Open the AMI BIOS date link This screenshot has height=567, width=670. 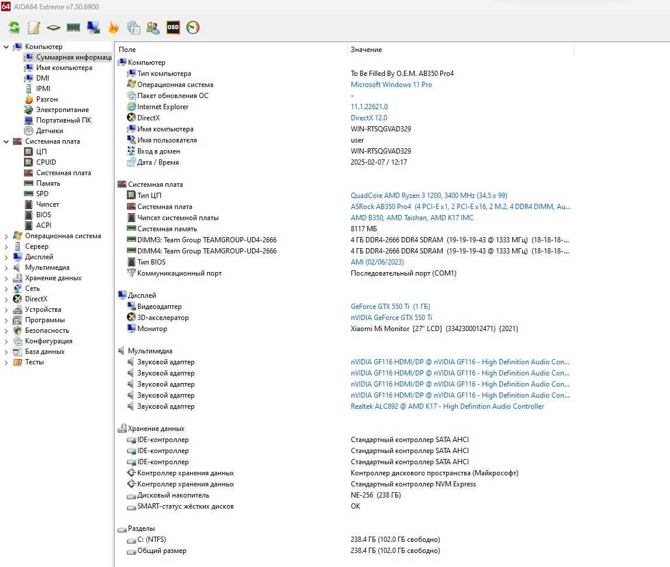click(377, 262)
